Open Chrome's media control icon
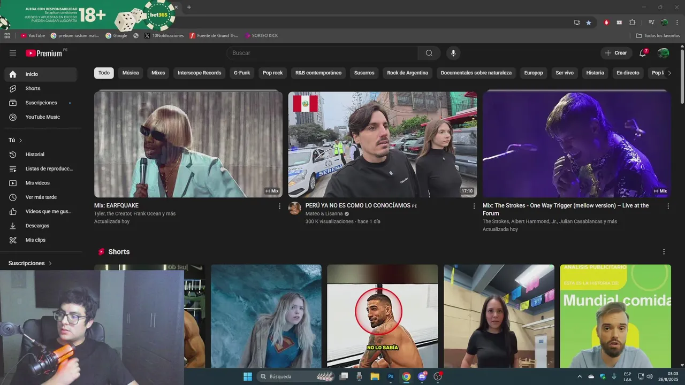Screen dimensions: 685x385 tap(651, 22)
